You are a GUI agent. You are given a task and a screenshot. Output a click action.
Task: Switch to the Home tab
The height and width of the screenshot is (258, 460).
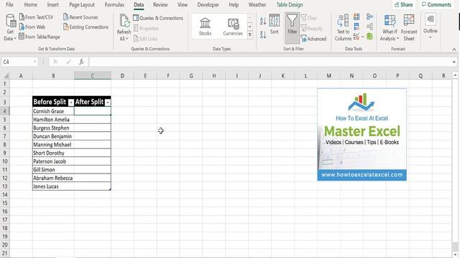30,5
